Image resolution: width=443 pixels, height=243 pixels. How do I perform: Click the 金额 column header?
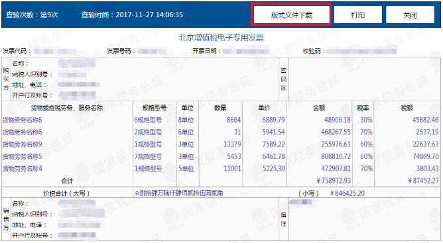319,108
